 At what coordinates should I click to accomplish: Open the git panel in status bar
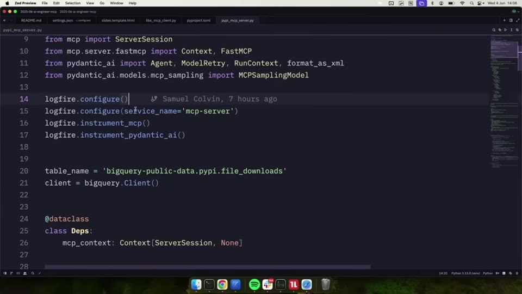(11, 273)
